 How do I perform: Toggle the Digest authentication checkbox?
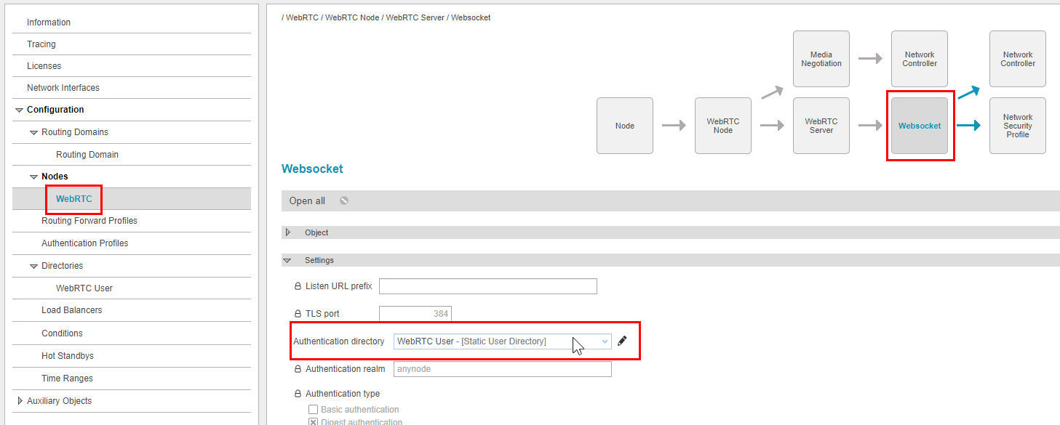tap(314, 421)
